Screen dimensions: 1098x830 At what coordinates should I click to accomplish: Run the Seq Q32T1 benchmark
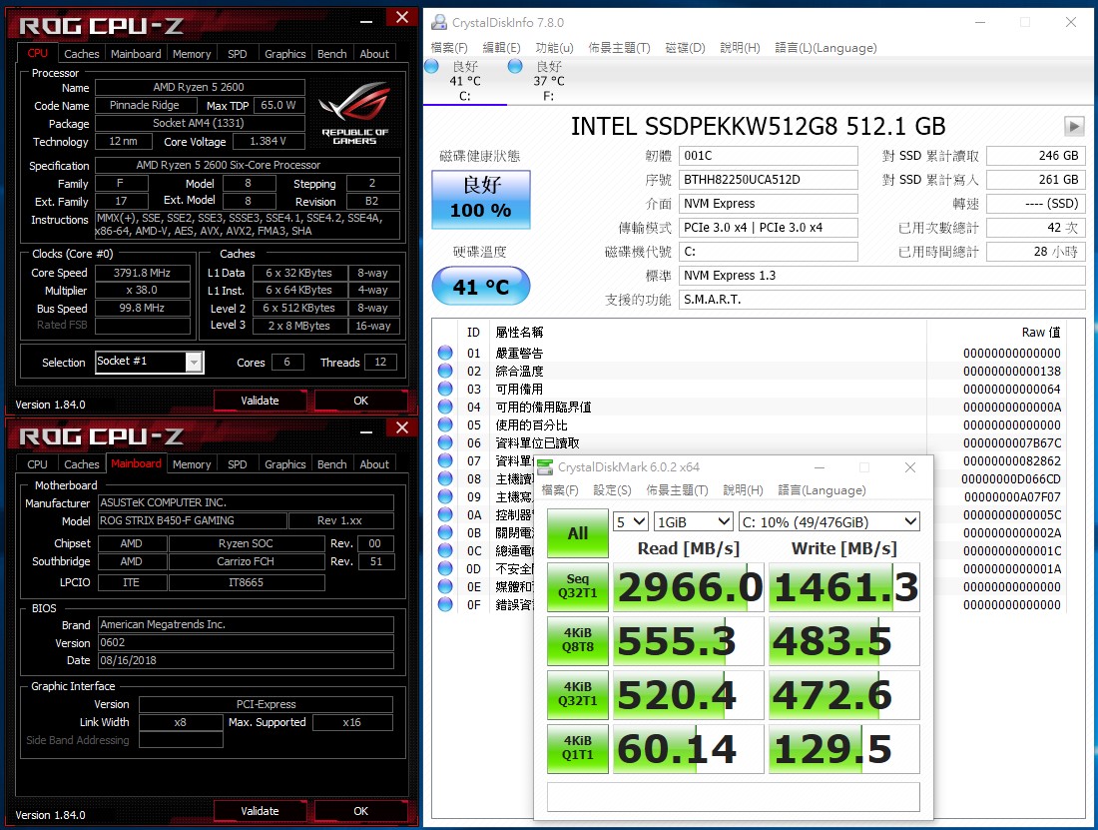coord(578,587)
